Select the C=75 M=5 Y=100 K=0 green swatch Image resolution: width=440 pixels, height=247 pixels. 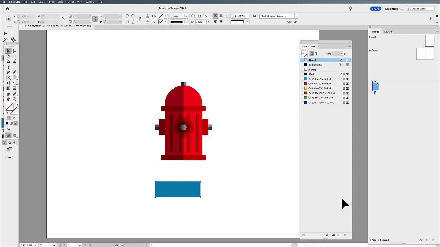326,98
